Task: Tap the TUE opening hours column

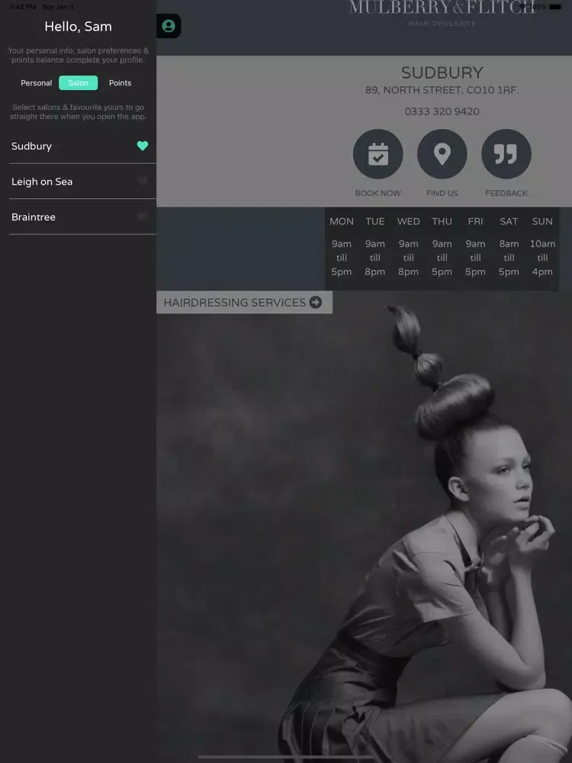Action: coord(375,246)
